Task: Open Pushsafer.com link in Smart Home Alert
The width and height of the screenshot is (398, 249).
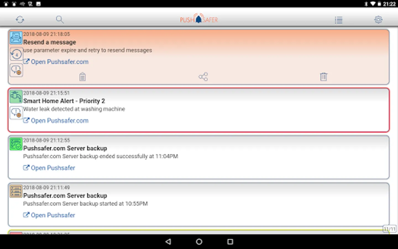Action: 56,121
